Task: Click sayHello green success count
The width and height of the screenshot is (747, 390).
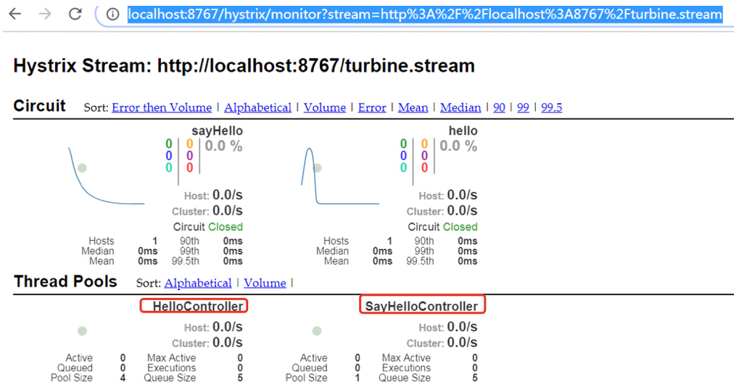Action: [169, 144]
